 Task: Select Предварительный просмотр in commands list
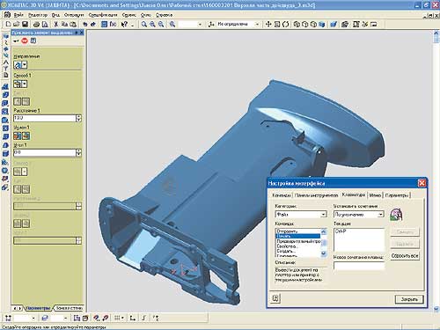coord(298,241)
